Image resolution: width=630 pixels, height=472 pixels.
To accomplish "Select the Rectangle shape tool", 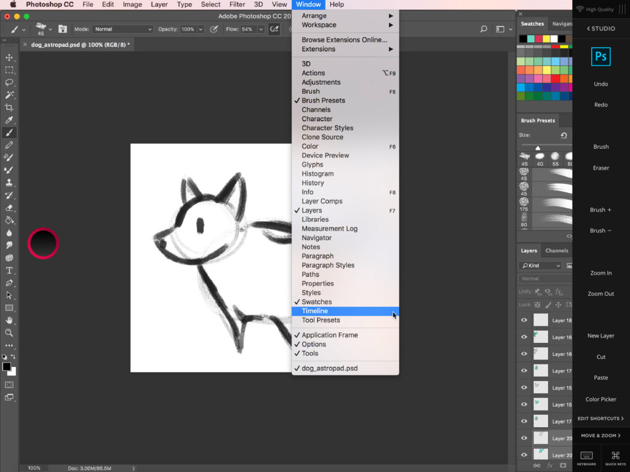I will tap(9, 308).
